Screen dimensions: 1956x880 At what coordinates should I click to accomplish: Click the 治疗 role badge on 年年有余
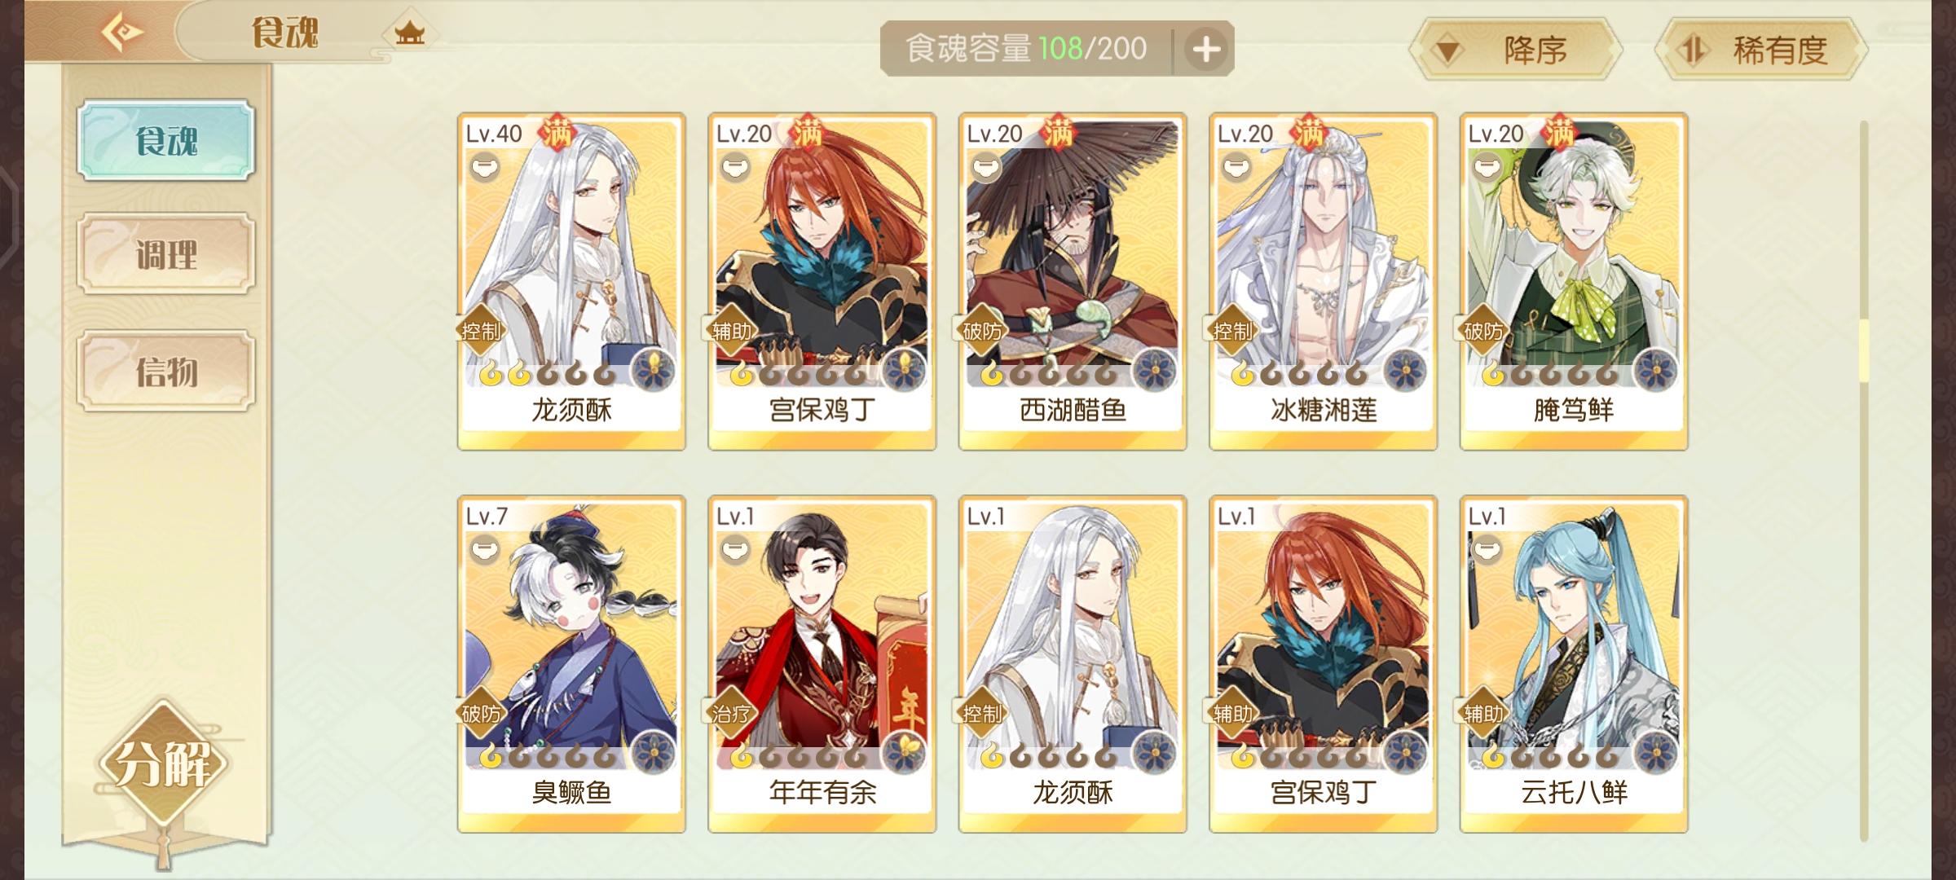732,715
